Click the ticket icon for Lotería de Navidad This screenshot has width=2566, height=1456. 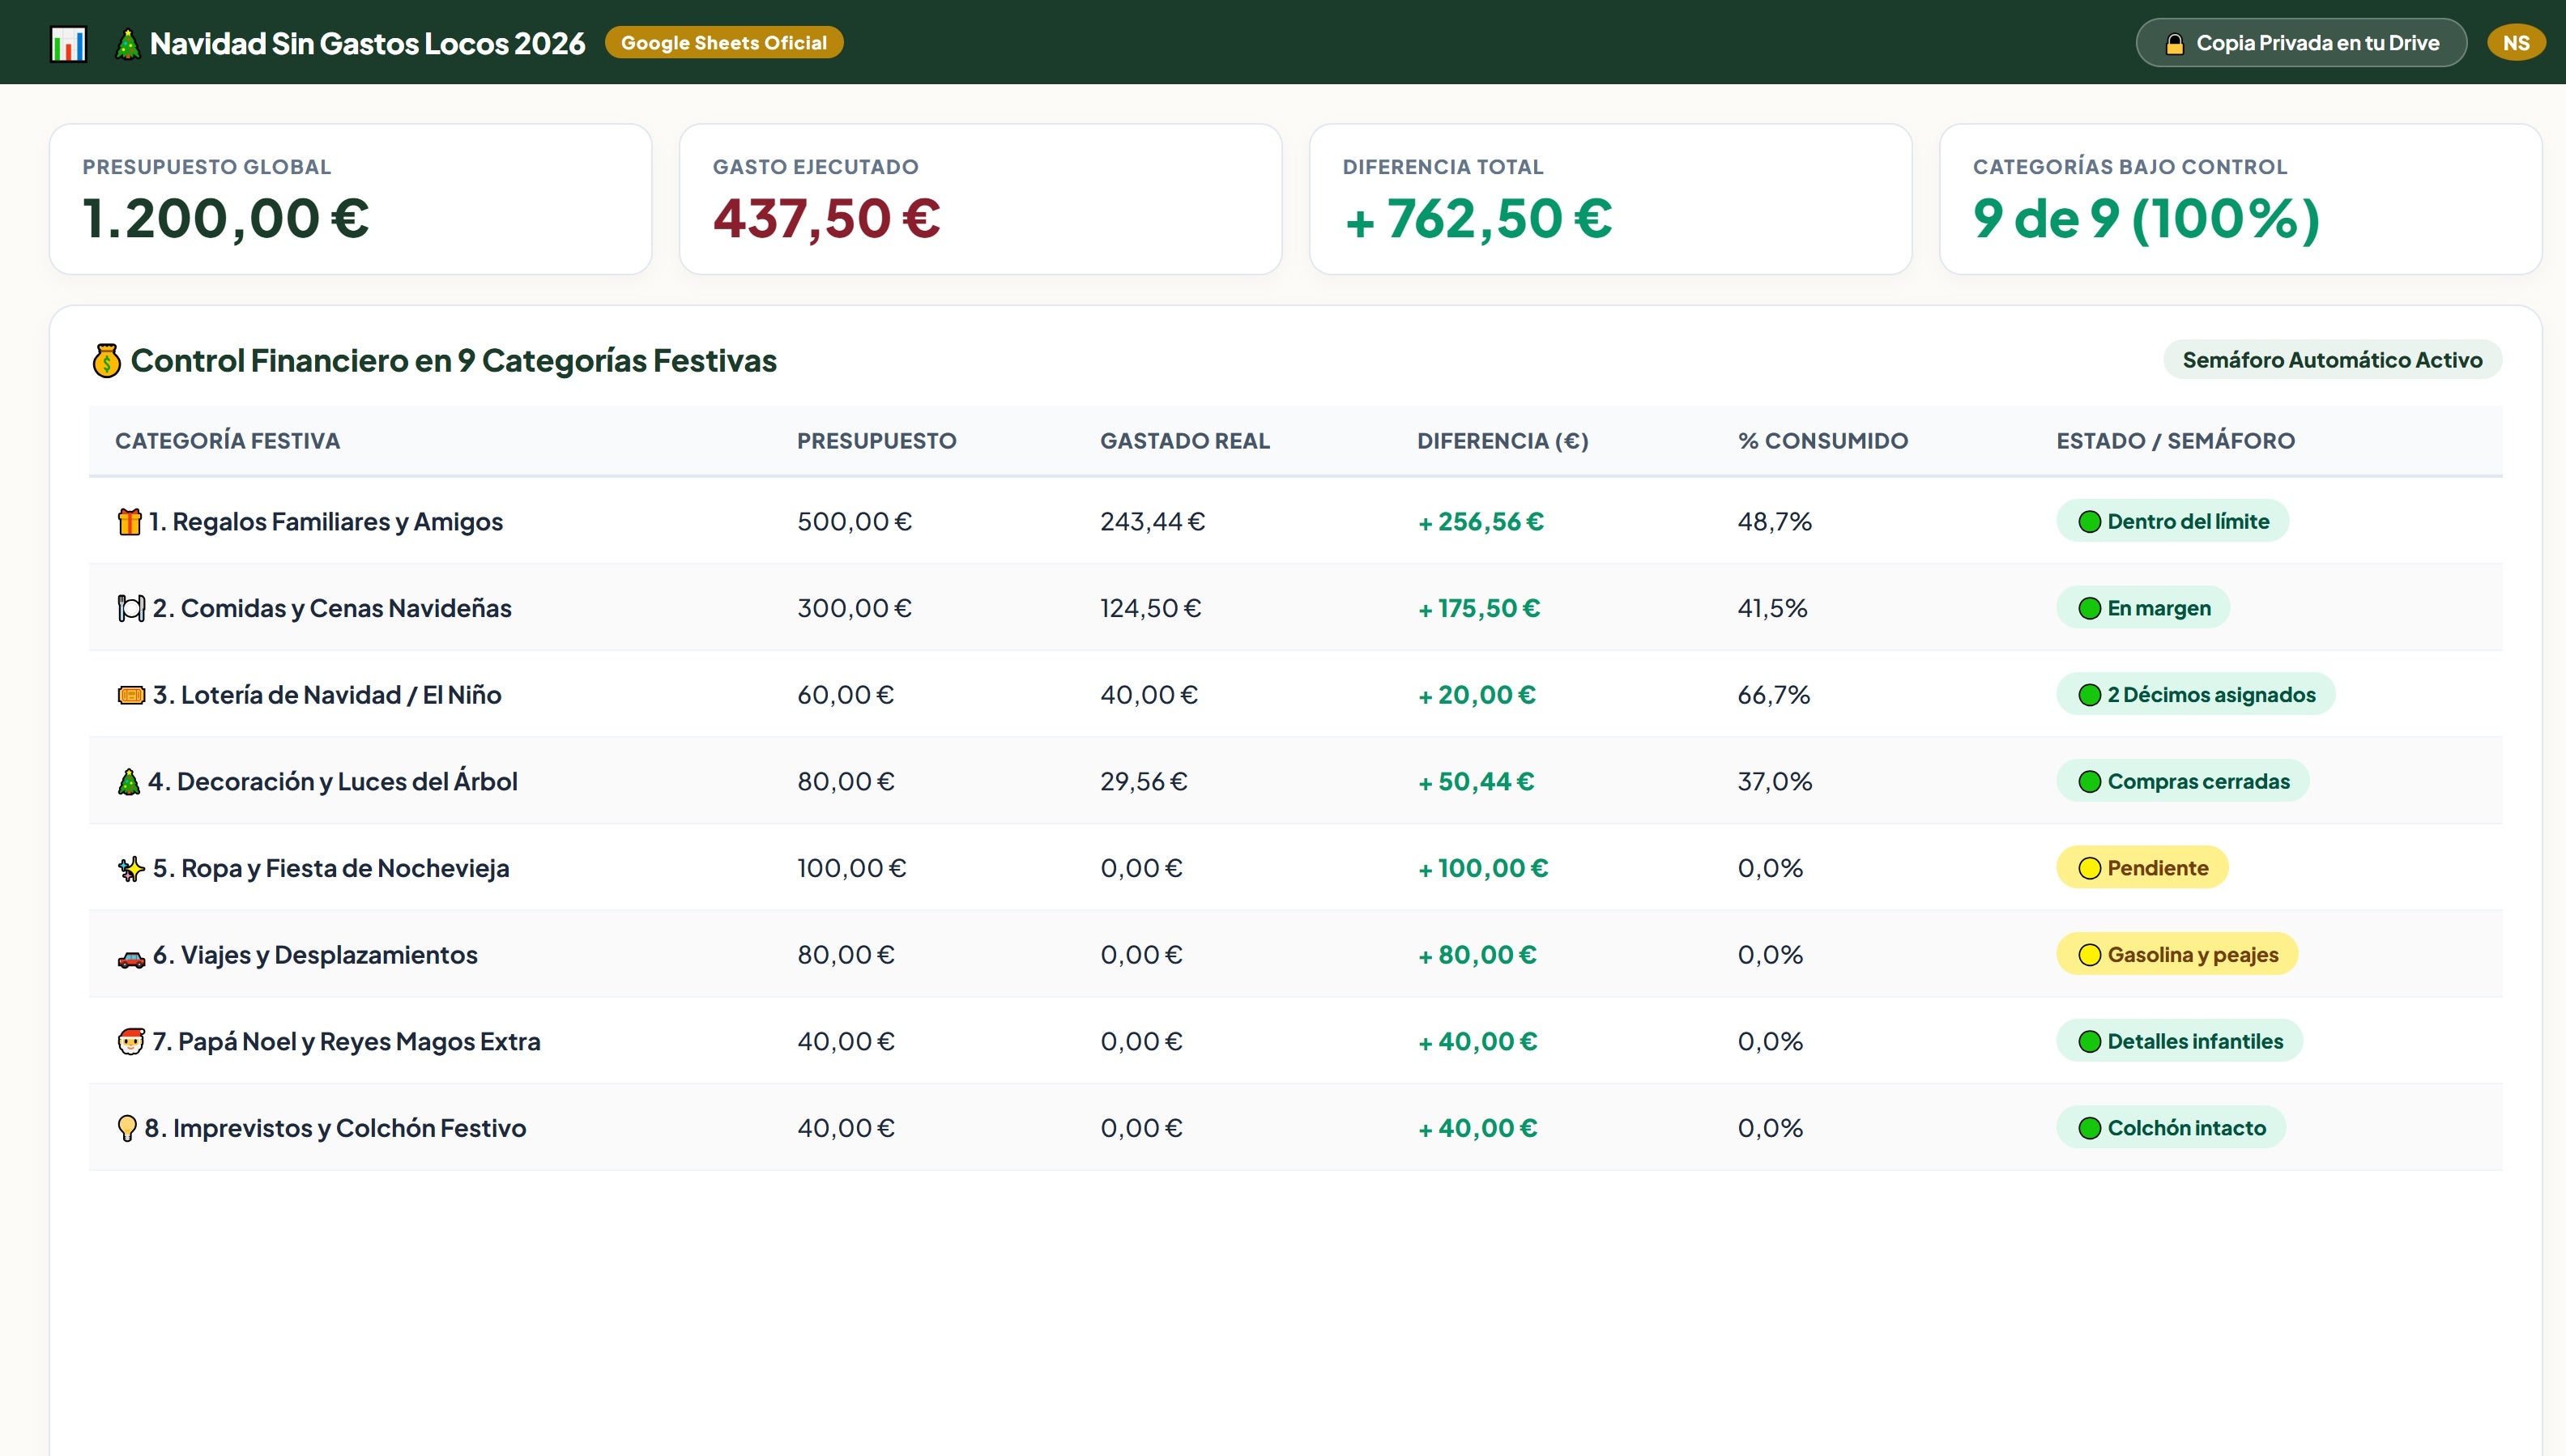click(131, 695)
